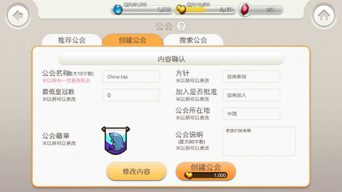Tap the back arrow icon
The width and height of the screenshot is (342, 192).
(x=18, y=16)
